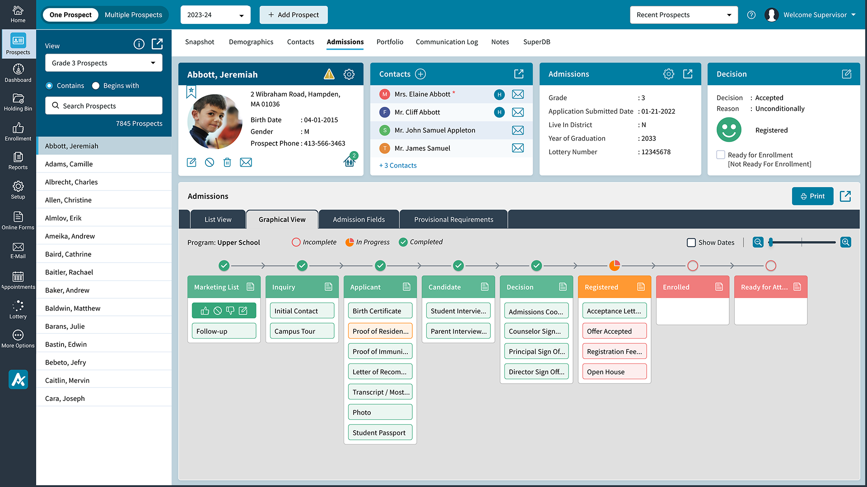Screen dimensions: 867x487
Task: Click thumbs up in Marketing List
Action: point(205,311)
